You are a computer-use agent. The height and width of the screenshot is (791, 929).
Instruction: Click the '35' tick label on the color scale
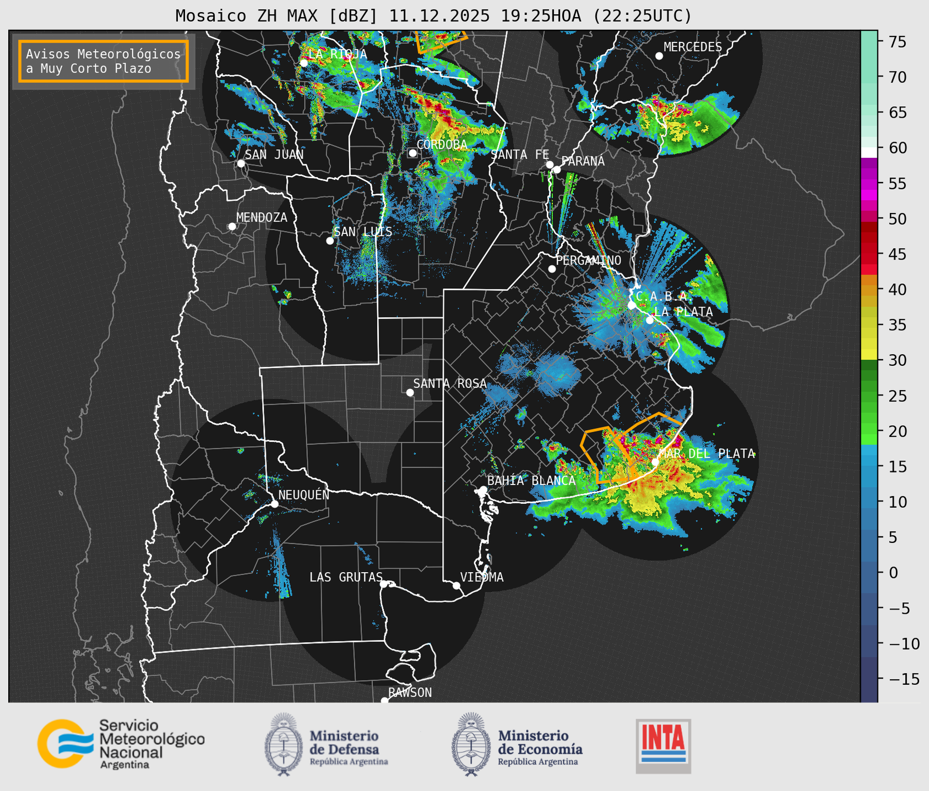click(x=897, y=325)
